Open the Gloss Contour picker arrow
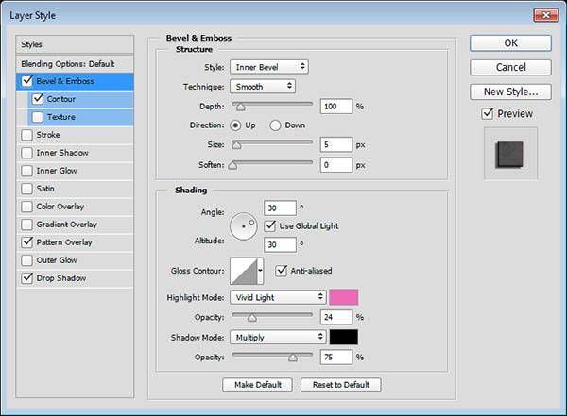 coord(261,271)
